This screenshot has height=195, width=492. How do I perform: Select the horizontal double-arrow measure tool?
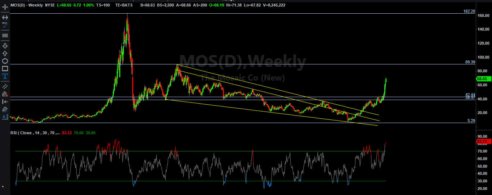[5, 17]
